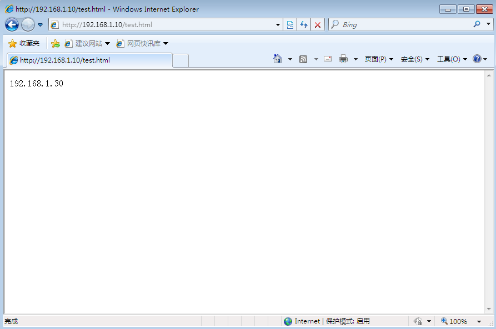Open the 建议网站 suggested sites link
496x329 pixels.
pyautogui.click(x=87, y=43)
